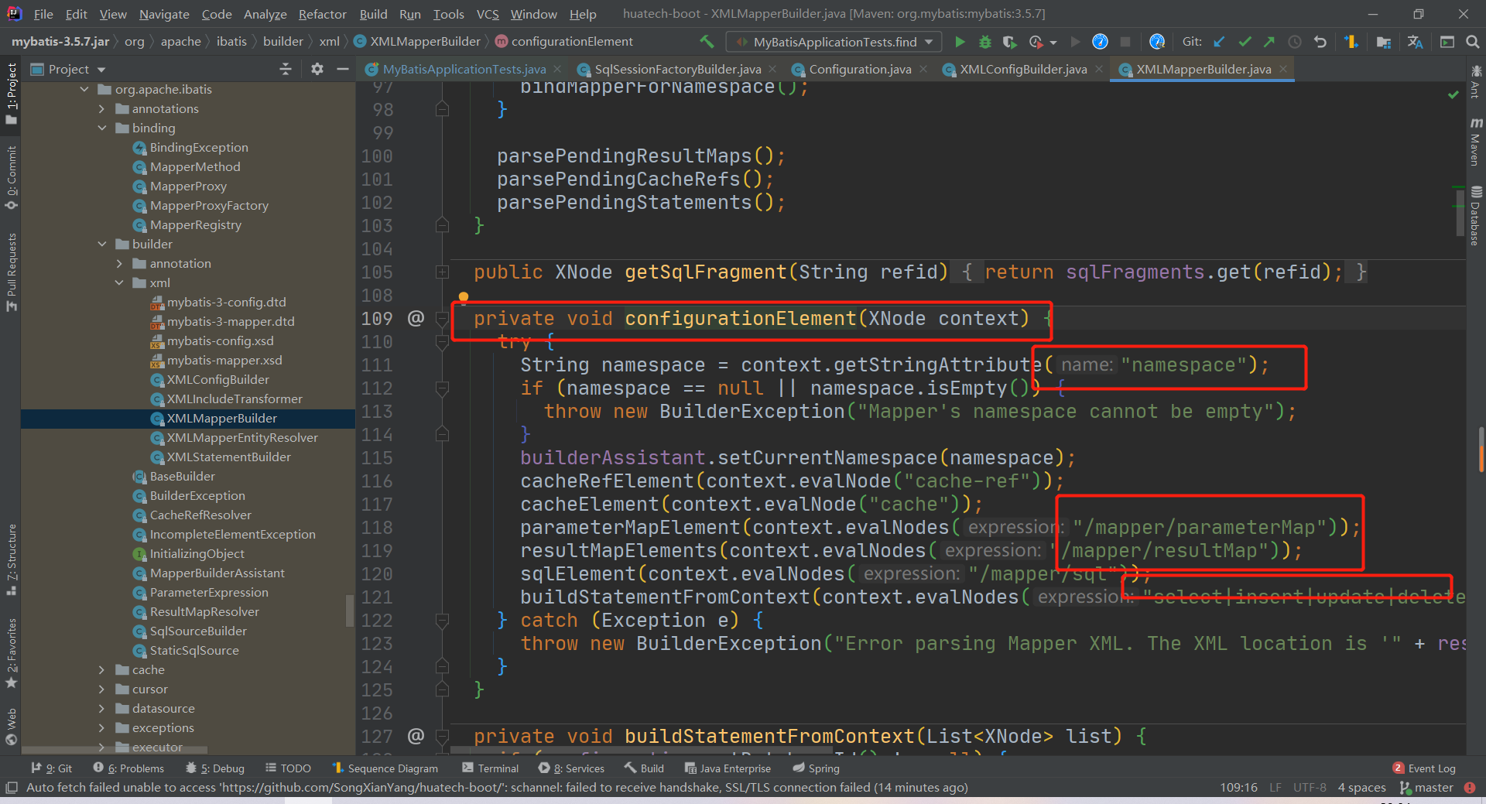Collapse the binding folder
The width and height of the screenshot is (1486, 804).
[101, 128]
